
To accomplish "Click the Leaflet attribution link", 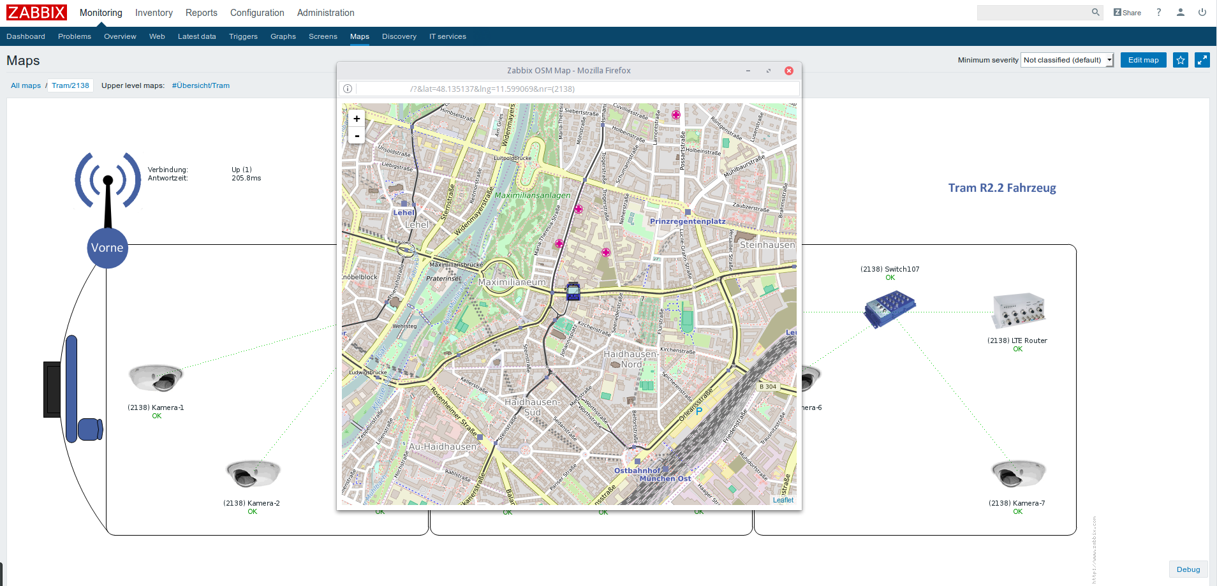I will 783,500.
